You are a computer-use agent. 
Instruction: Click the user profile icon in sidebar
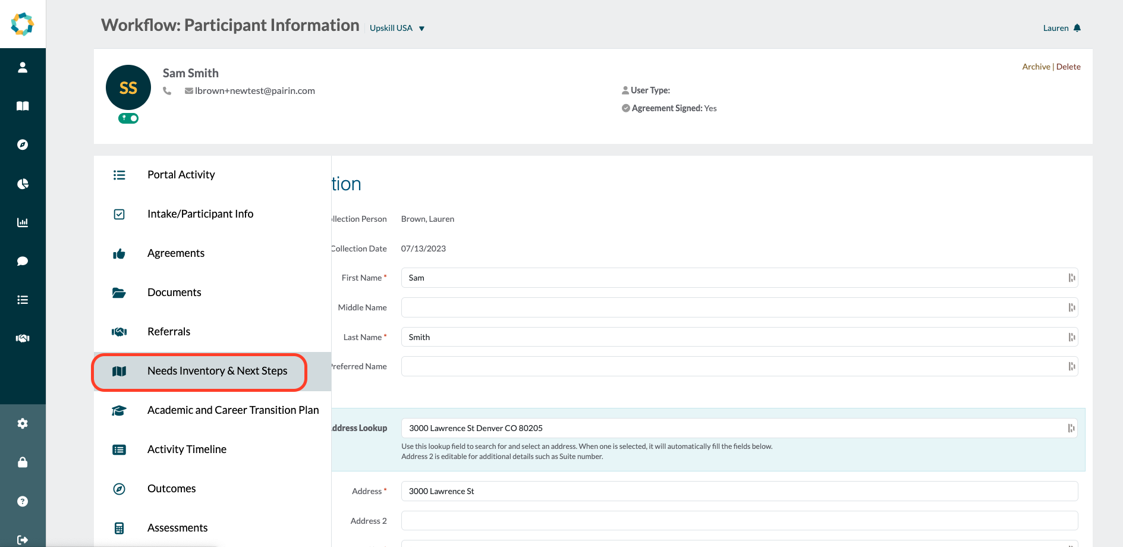click(23, 67)
